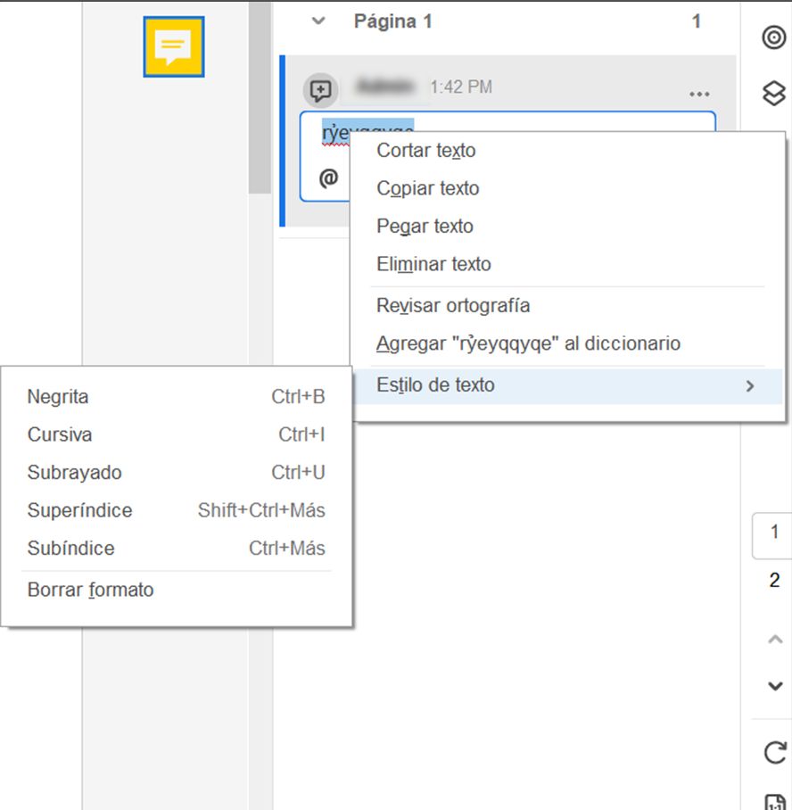The height and width of the screenshot is (810, 792).
Task: Click the speech bubble comment icon beside the username
Action: click(319, 89)
